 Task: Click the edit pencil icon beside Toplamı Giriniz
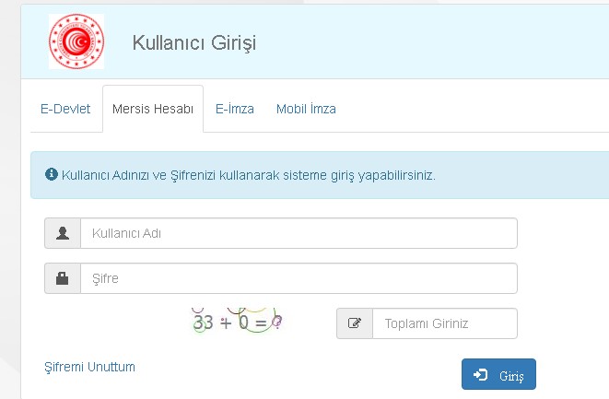coord(355,323)
